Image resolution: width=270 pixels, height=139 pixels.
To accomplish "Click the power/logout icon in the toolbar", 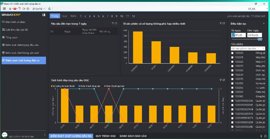I will pyautogui.click(x=28, y=9).
